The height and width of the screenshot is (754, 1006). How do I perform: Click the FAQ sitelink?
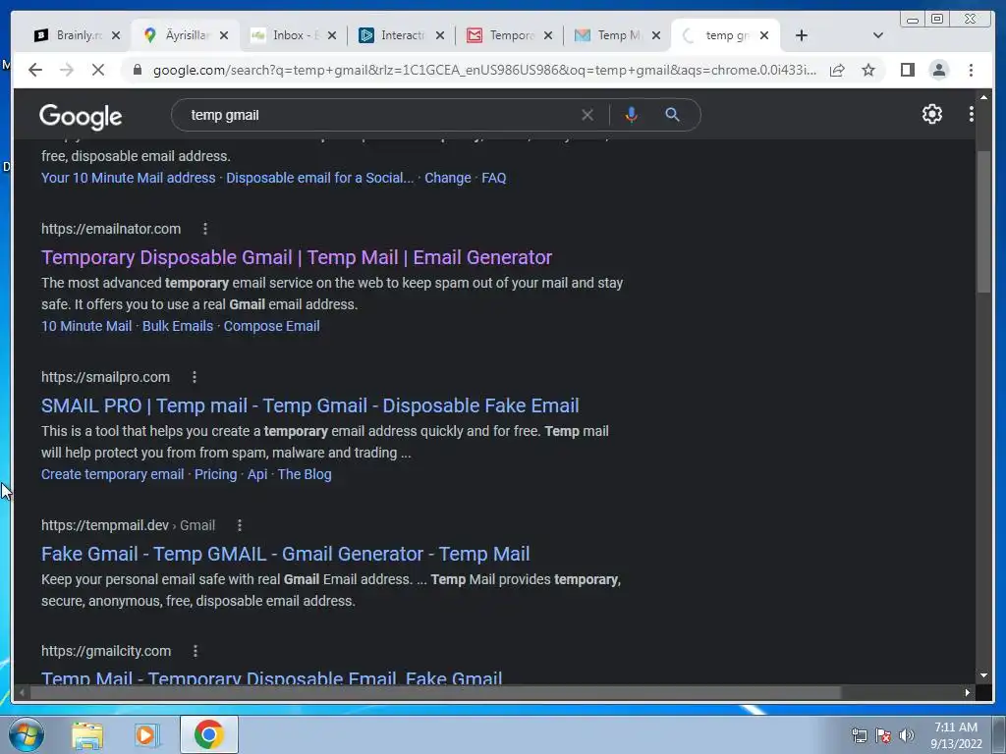(x=494, y=178)
